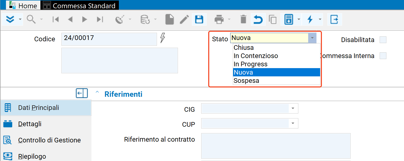
Task: Select the Commessa Standard tab
Action: click(80, 5)
